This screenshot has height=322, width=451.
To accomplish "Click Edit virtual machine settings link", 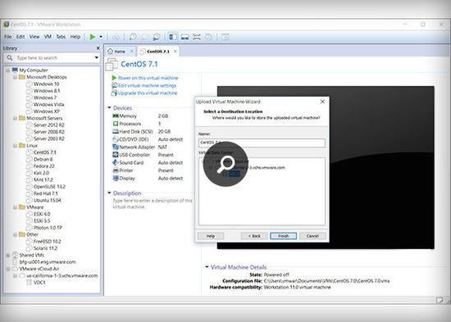I will click(147, 85).
